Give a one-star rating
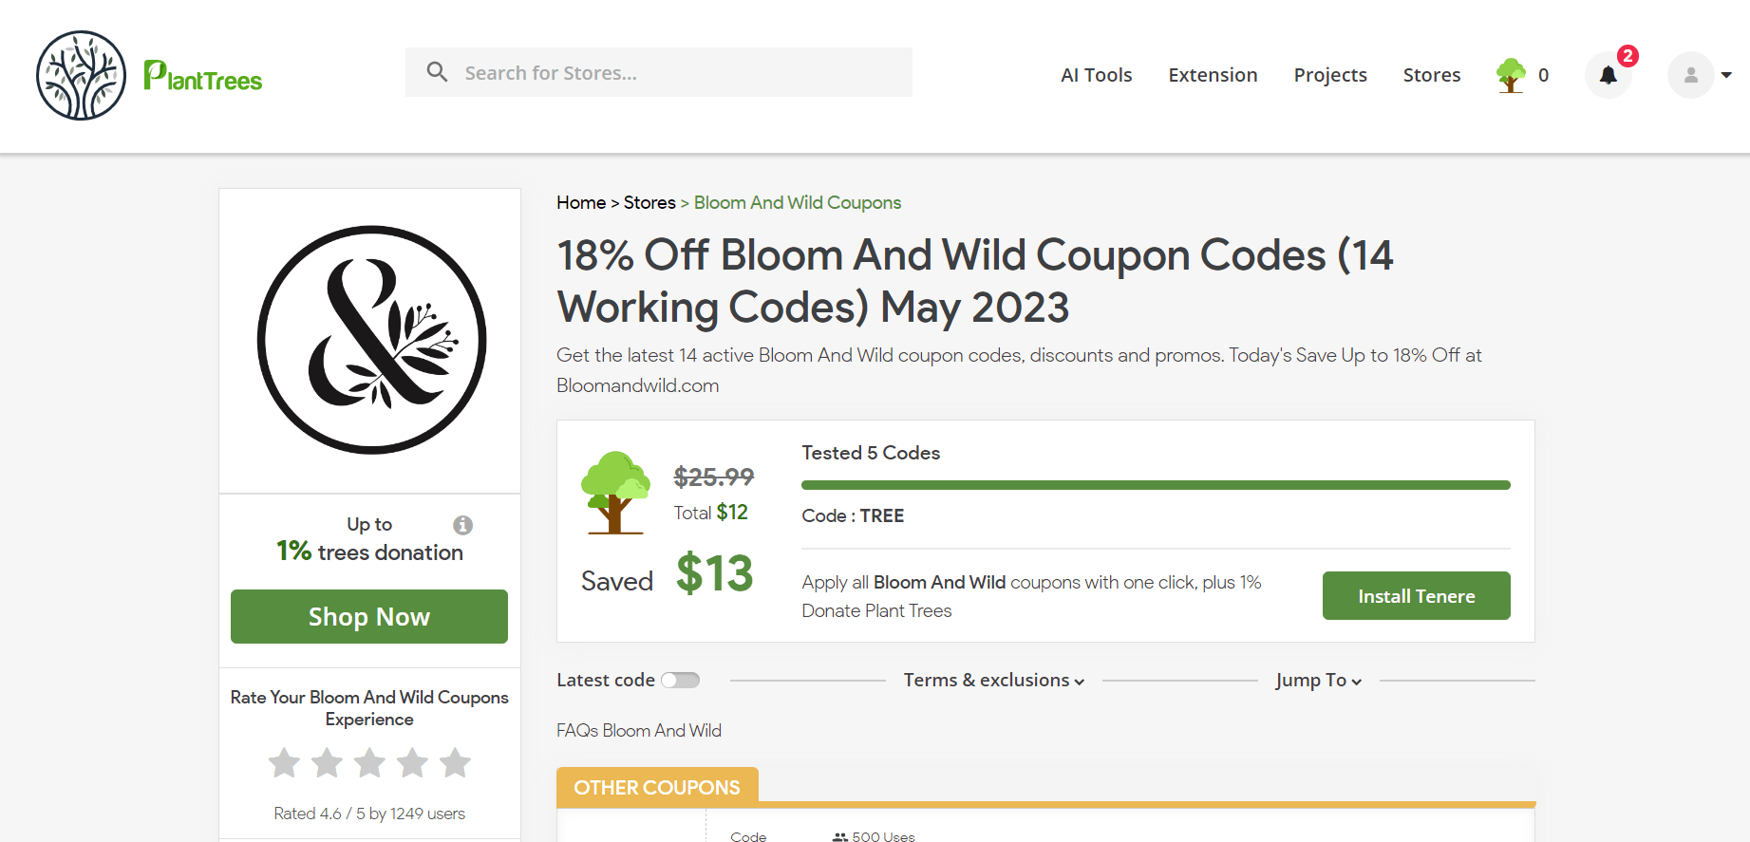The image size is (1750, 842). [284, 762]
